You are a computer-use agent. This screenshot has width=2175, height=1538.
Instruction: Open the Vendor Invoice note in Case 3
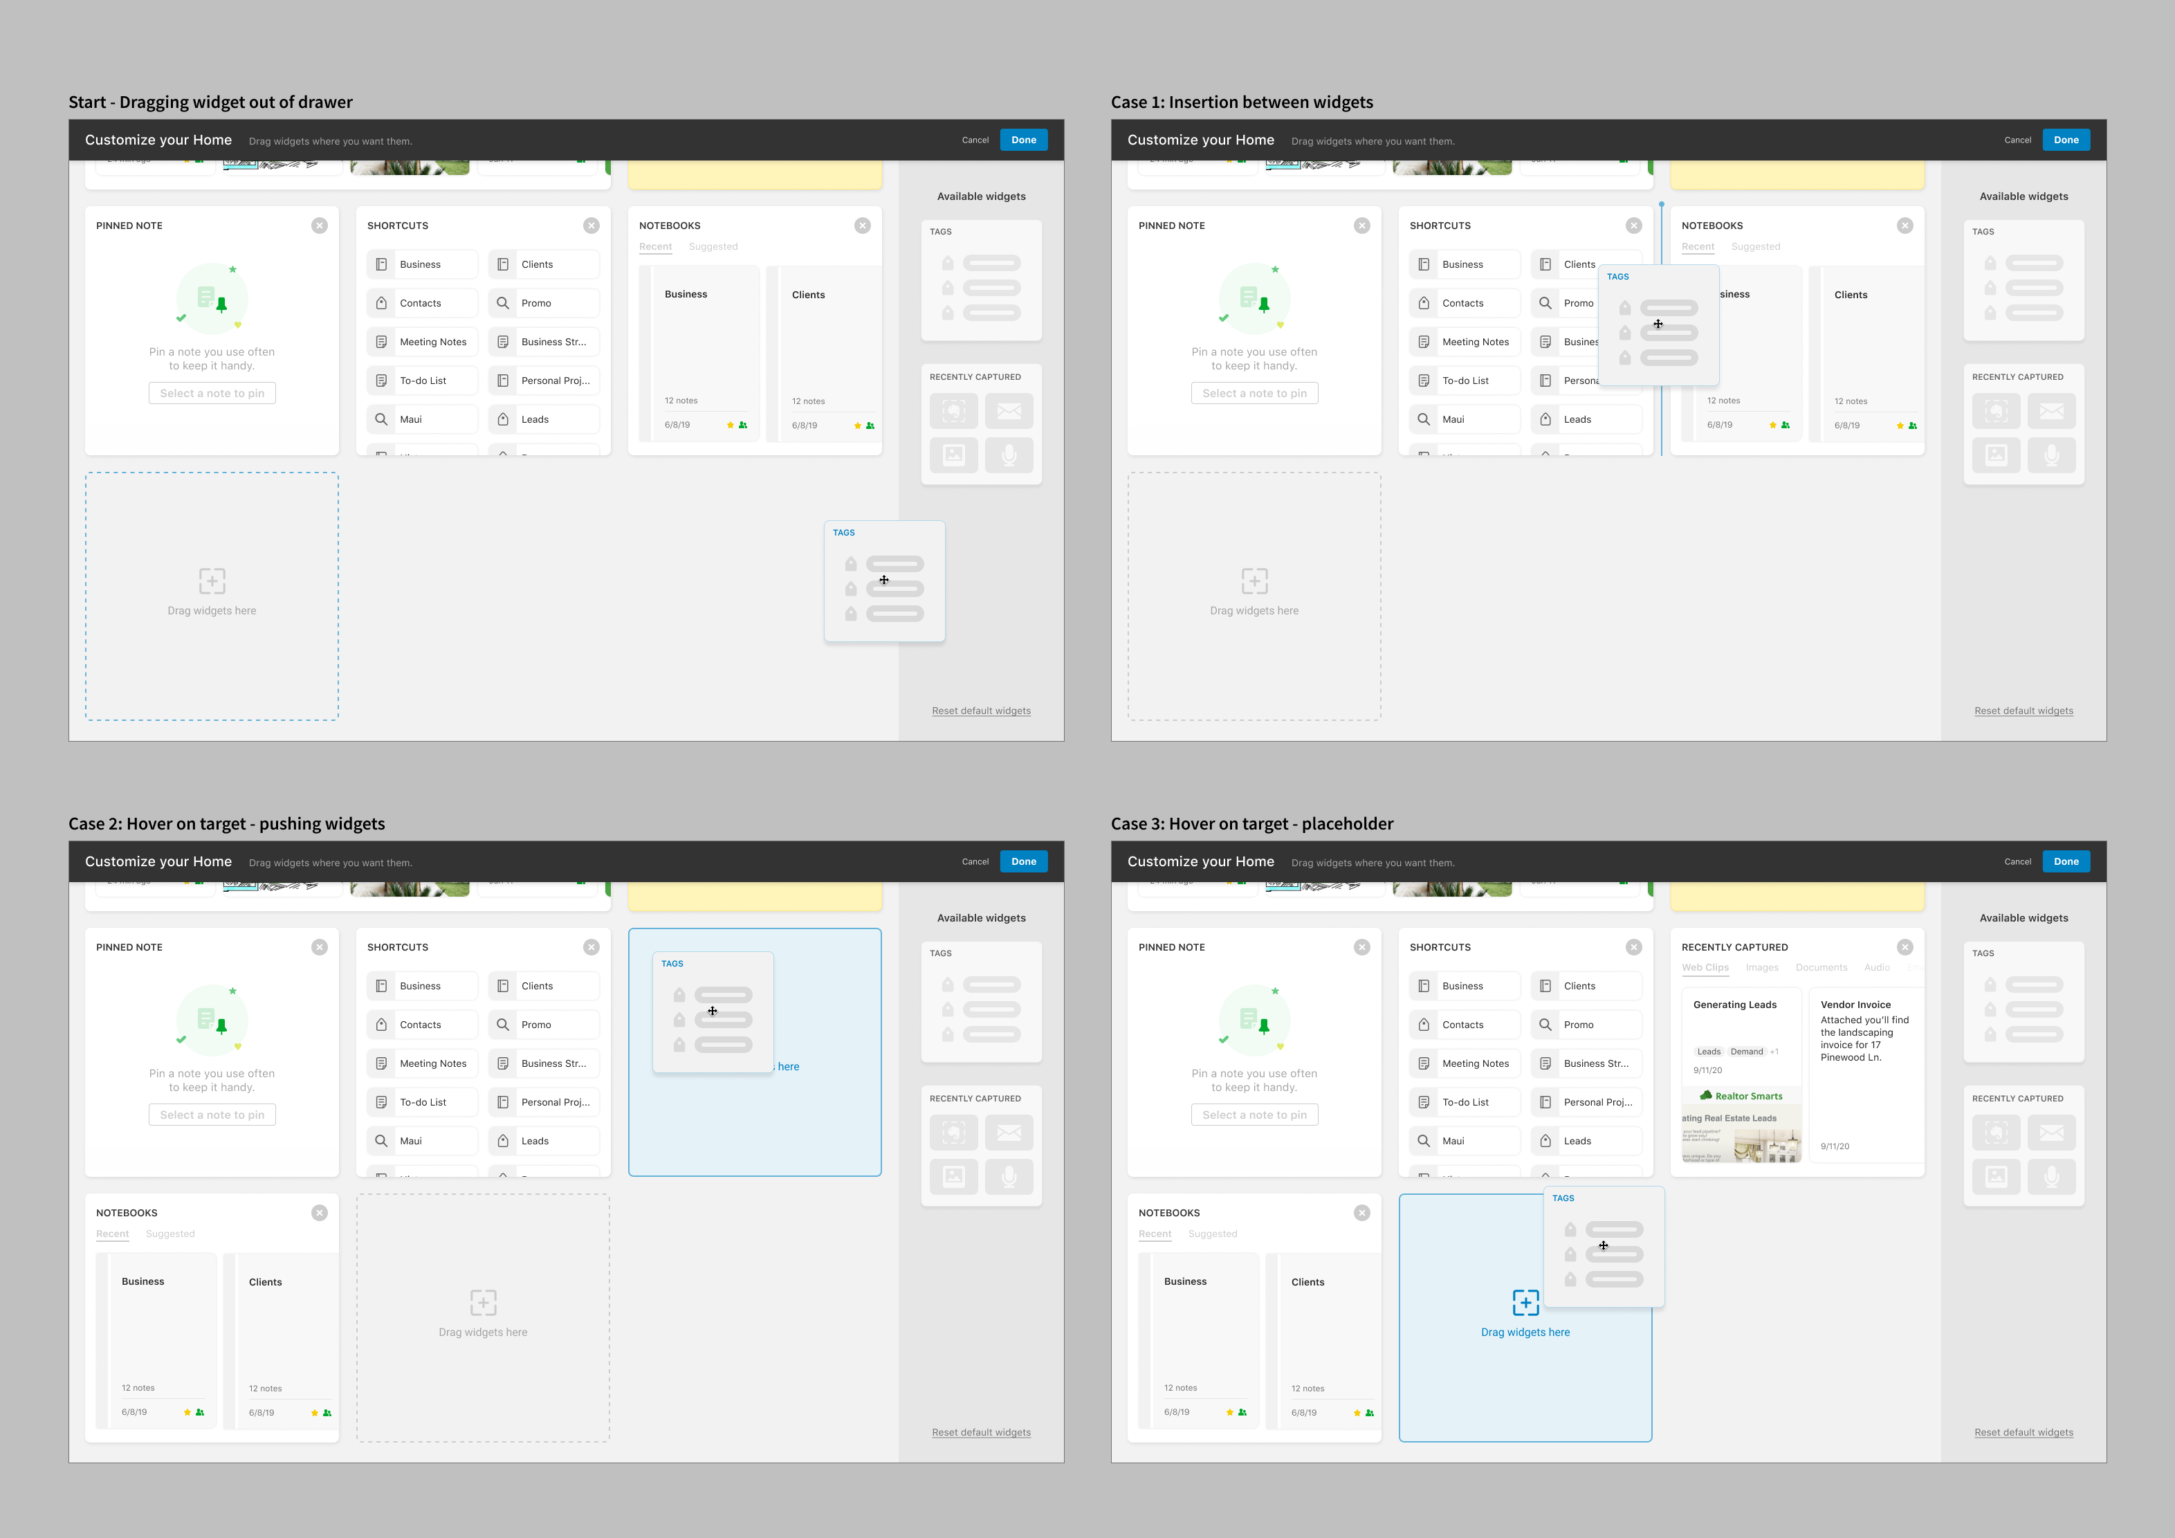1866,1074
